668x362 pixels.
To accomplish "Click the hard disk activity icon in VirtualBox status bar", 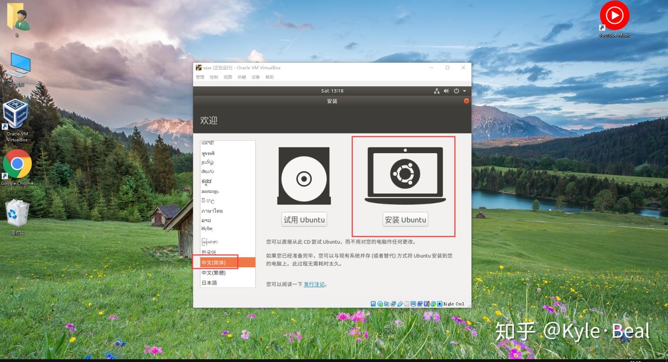I will tap(373, 304).
